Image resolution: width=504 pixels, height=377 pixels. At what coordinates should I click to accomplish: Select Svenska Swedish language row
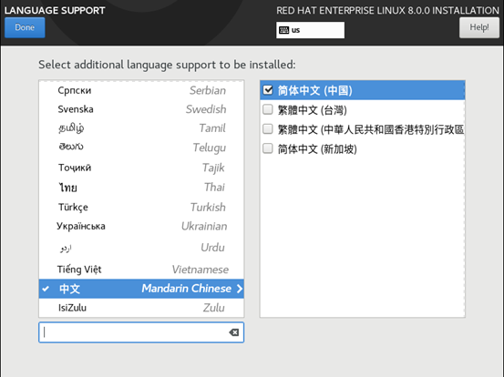[141, 109]
